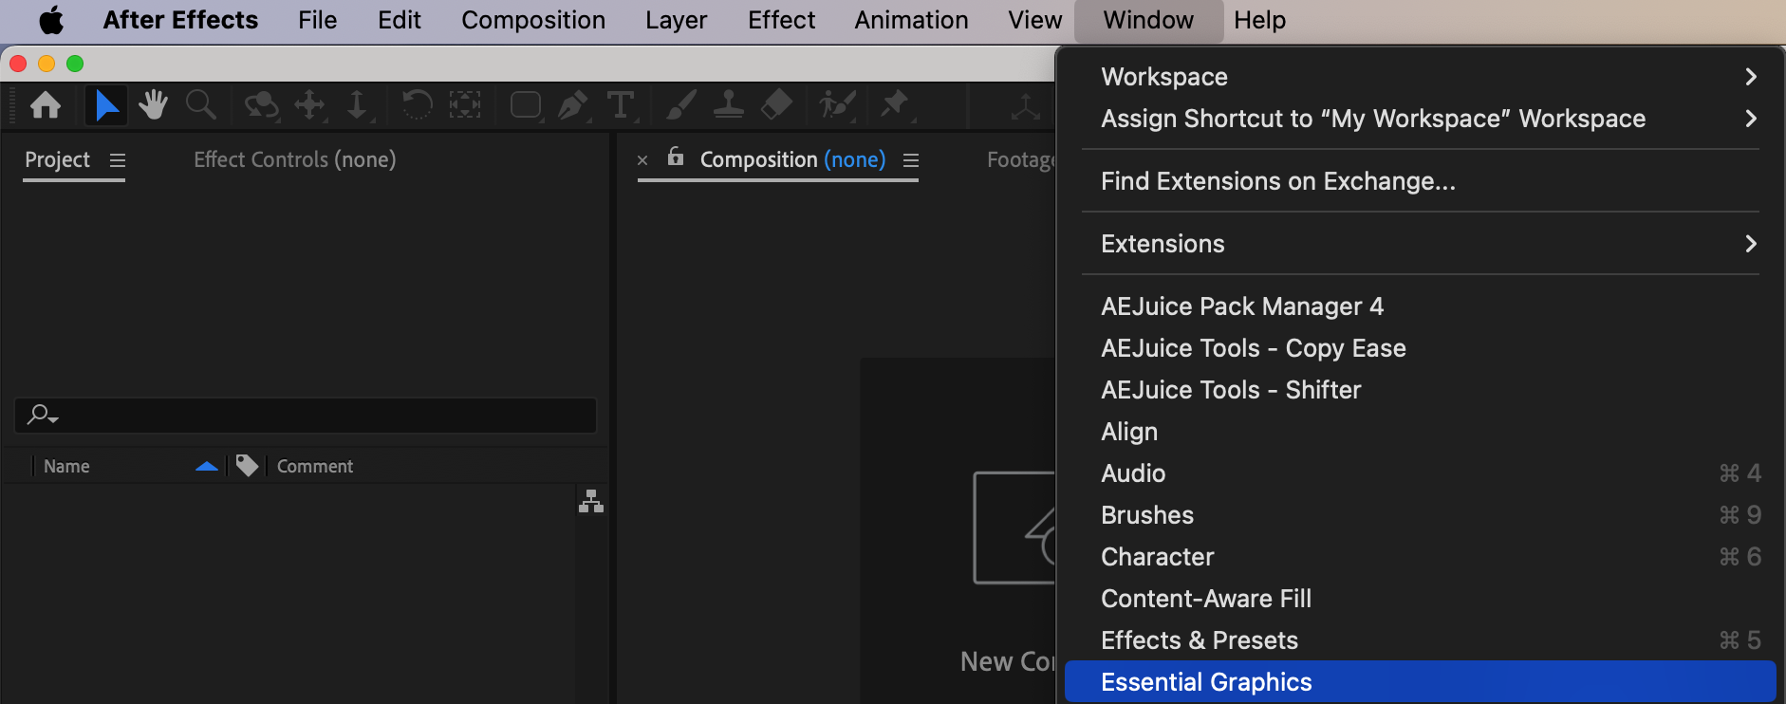Select the Clone Stamp tool
The image size is (1786, 704).
click(x=728, y=104)
